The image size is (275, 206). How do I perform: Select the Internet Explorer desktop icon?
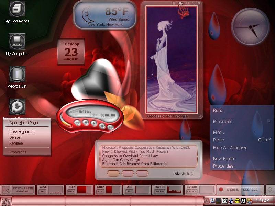point(17,107)
